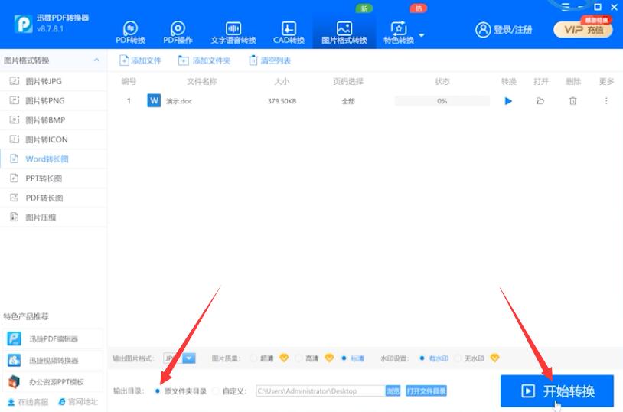Open the 特色转换 tab
The height and width of the screenshot is (412, 623).
tap(399, 33)
